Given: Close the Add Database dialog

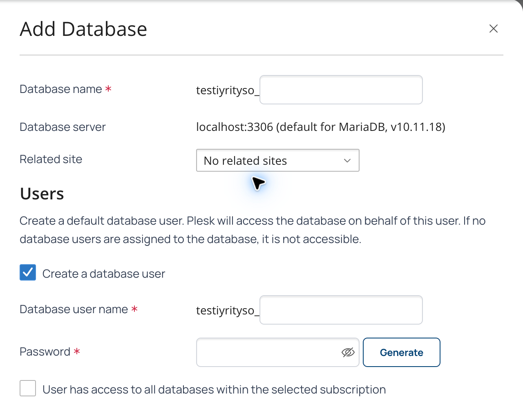Looking at the screenshot, I should [x=494, y=29].
